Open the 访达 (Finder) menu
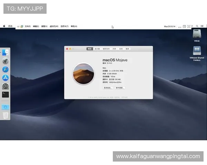 [10, 26]
